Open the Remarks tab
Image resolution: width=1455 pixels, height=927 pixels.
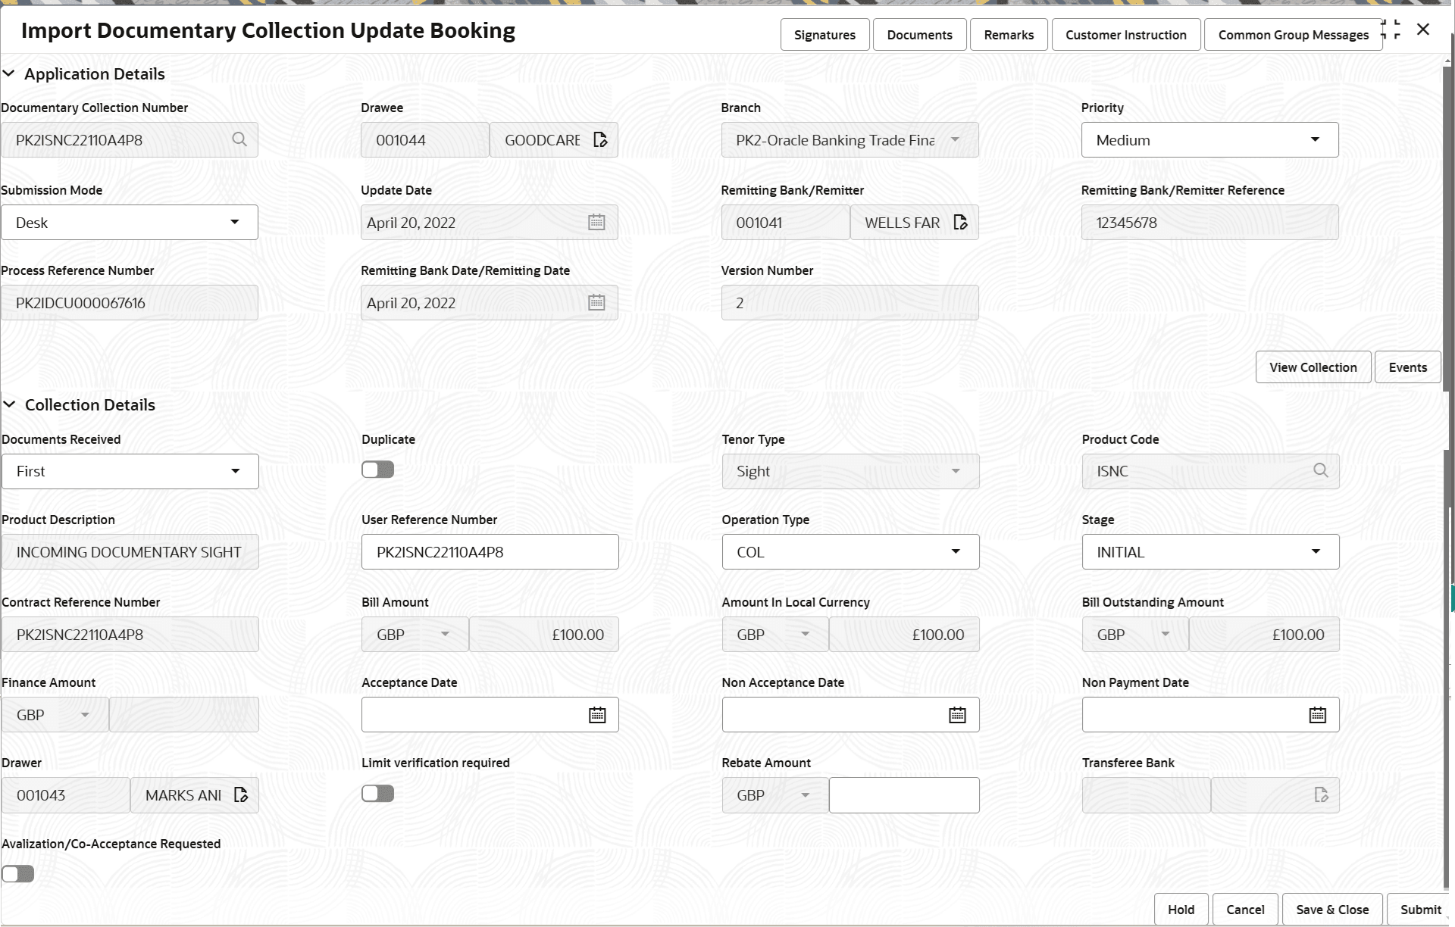(x=1009, y=35)
